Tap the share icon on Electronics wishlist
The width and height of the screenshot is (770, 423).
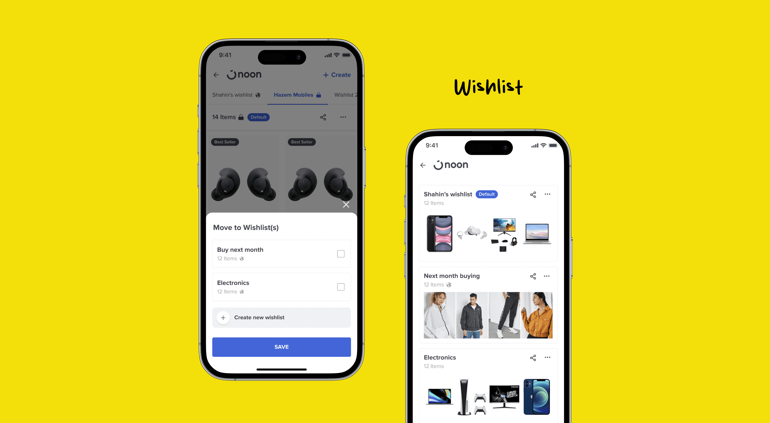pos(533,358)
